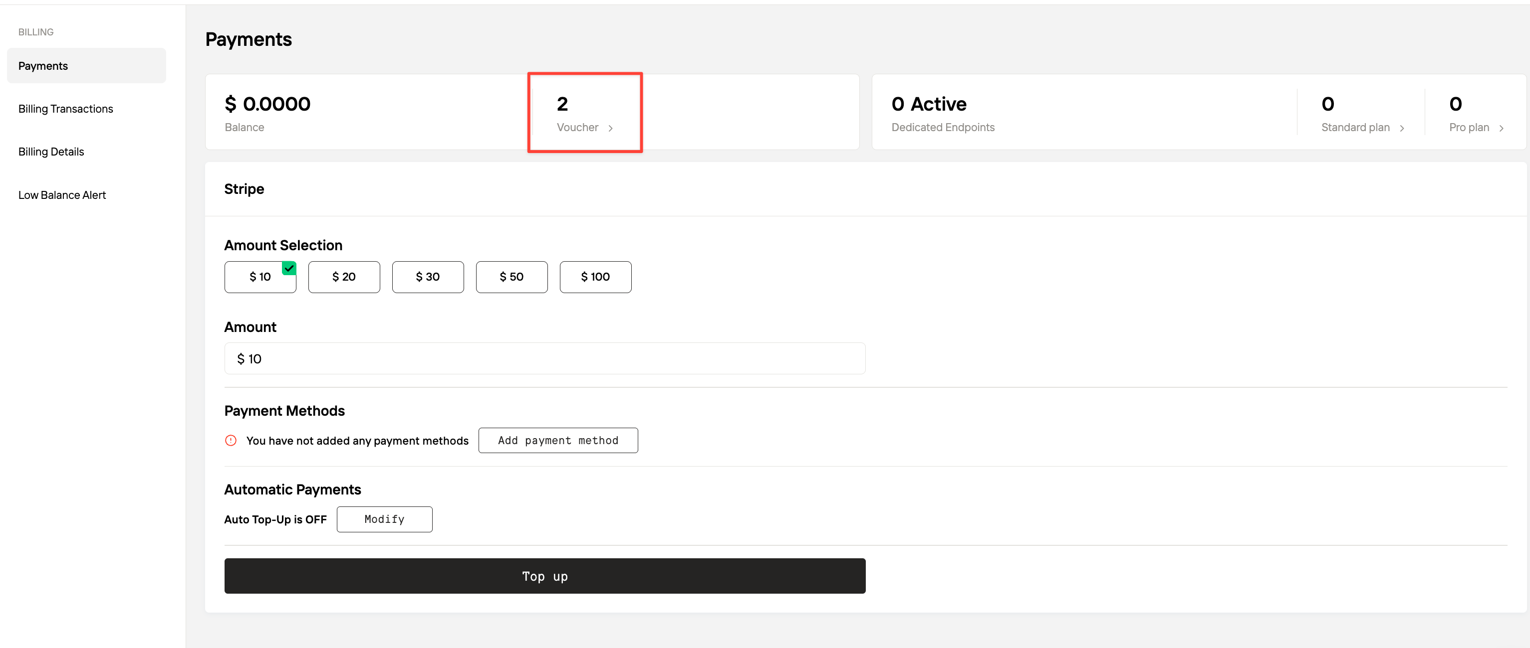1530x648 pixels.
Task: Navigate to Low Balance Alert page
Action: click(x=62, y=195)
